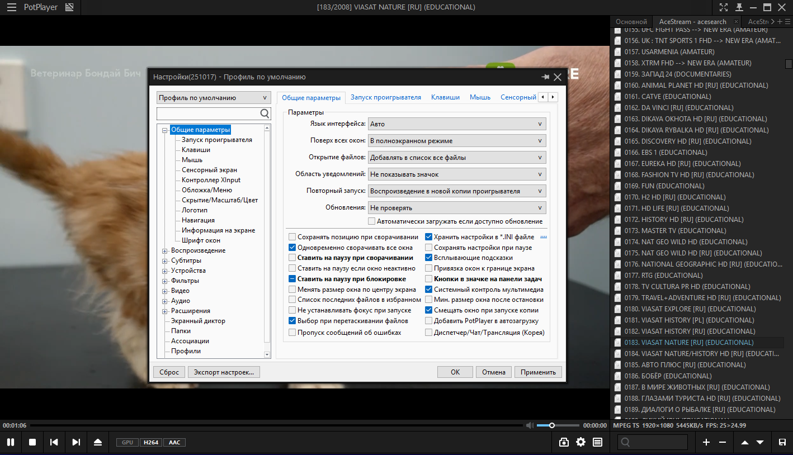Uncheck 'Всплывающие подсказки' checkbox
This screenshot has height=455, width=793.
click(x=429, y=258)
